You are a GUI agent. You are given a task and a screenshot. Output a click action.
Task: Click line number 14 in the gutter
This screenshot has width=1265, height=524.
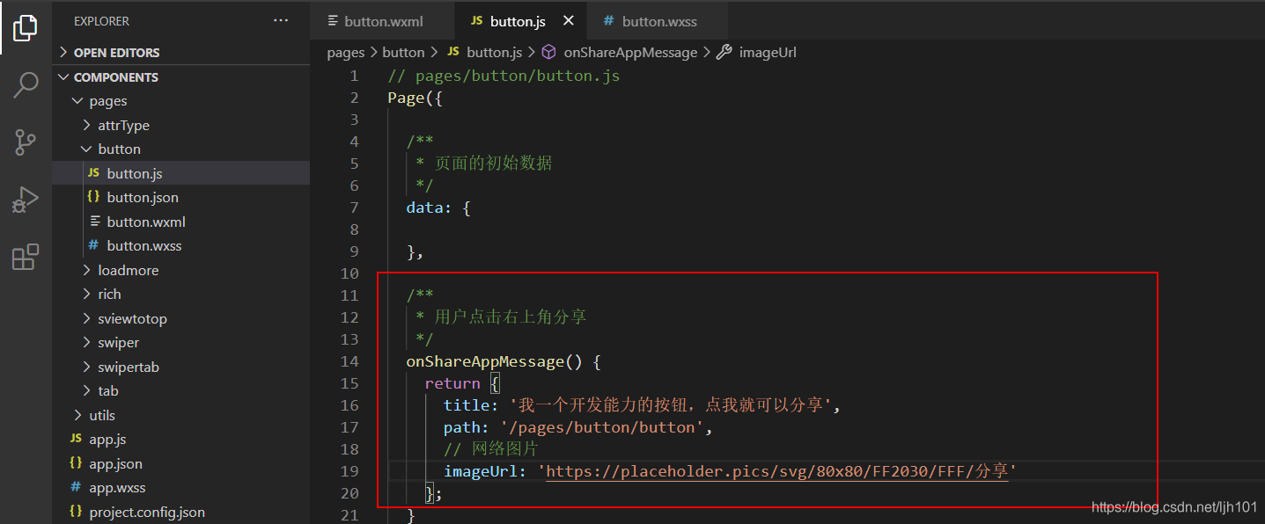point(349,361)
